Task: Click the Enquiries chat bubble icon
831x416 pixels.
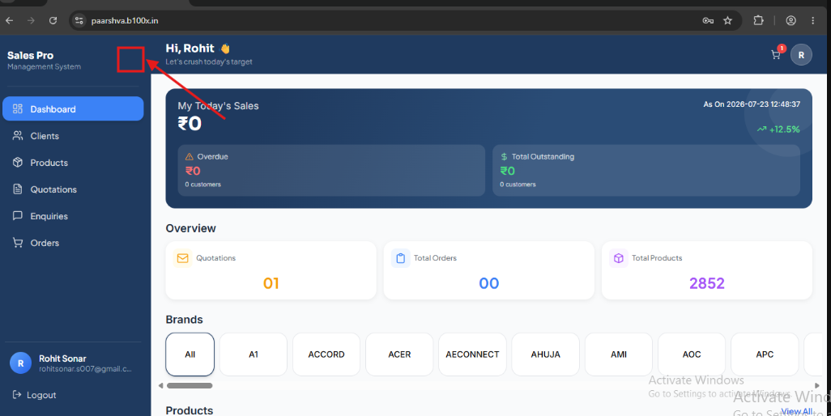Action: pos(18,216)
